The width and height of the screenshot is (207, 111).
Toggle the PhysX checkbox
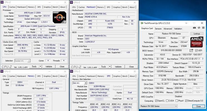point(177,101)
